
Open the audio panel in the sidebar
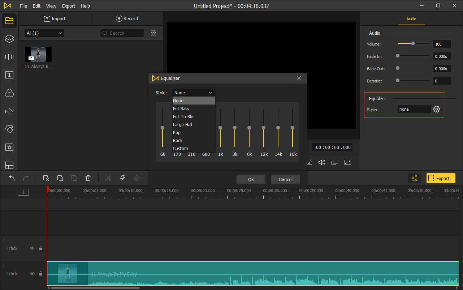click(x=9, y=57)
